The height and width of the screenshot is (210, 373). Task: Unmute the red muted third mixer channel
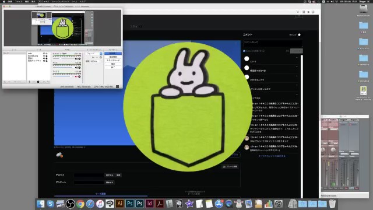pyautogui.click(x=76, y=76)
